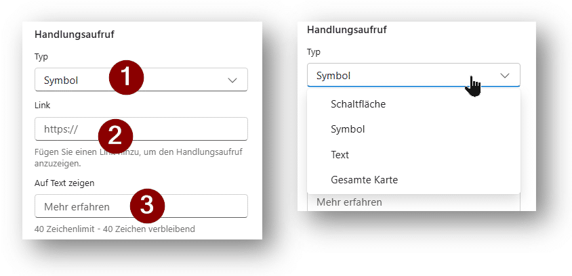The width and height of the screenshot is (572, 276).
Task: Select the Schaltfläche option
Action: coord(358,103)
